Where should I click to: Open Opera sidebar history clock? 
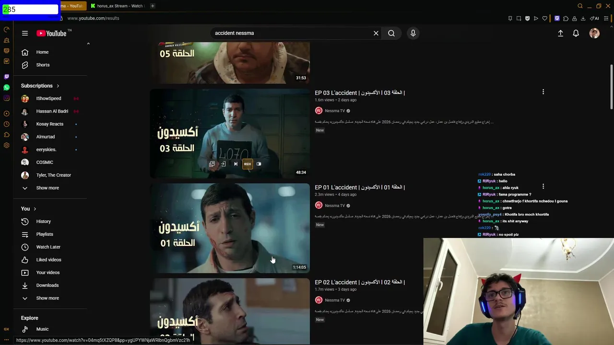[6, 124]
